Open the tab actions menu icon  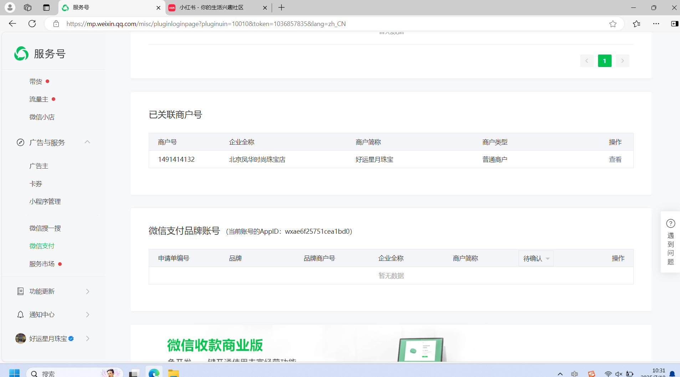pyautogui.click(x=46, y=7)
